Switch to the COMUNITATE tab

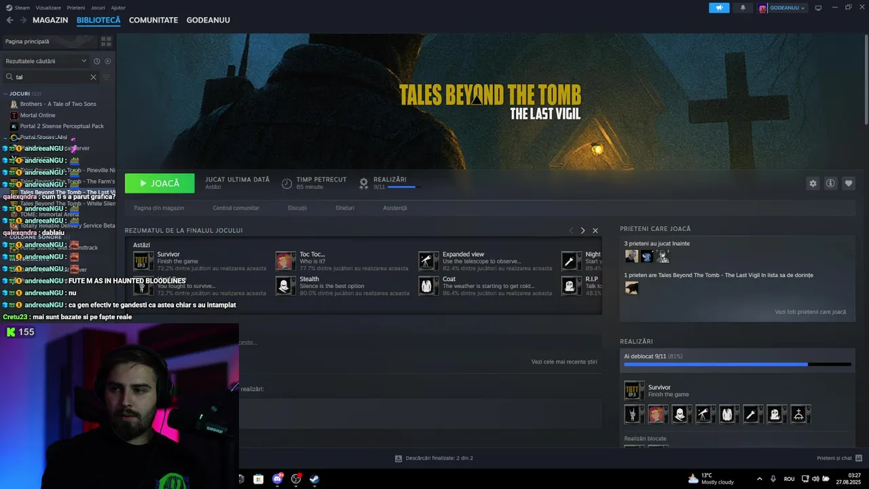(x=153, y=20)
